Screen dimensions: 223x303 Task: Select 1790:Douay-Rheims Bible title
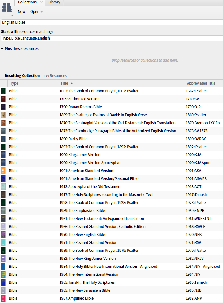pyautogui.click(x=80, y=107)
